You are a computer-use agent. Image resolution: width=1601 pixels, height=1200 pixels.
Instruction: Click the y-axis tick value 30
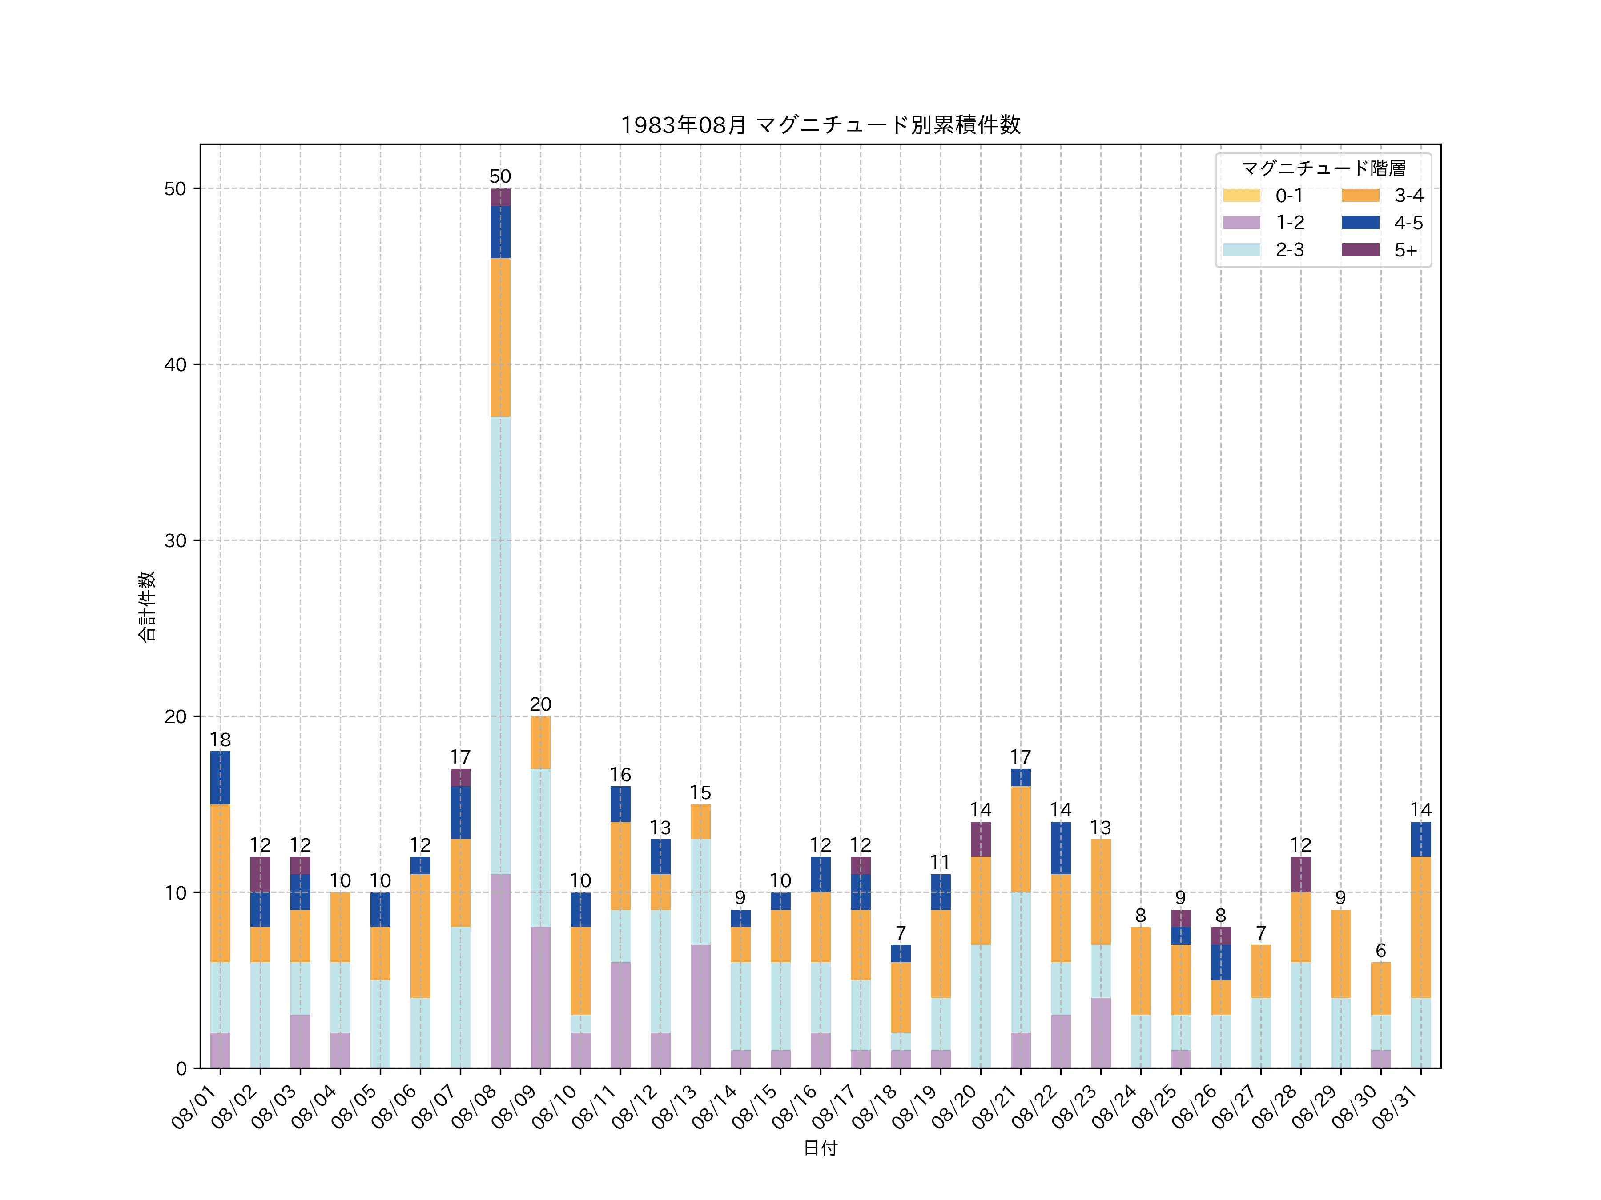click(175, 540)
